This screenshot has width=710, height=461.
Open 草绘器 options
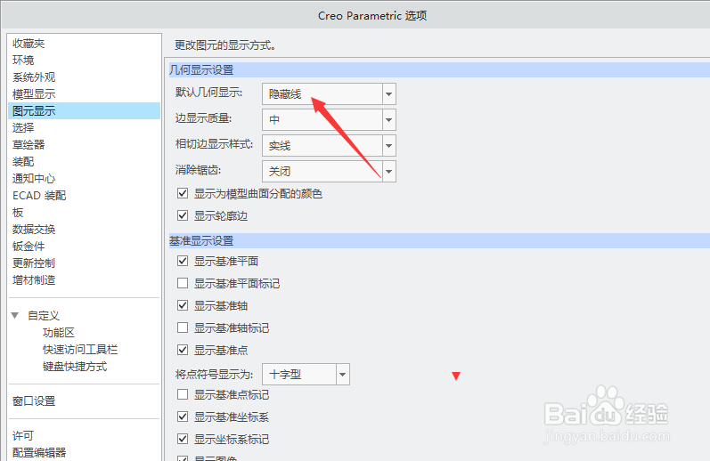coord(29,145)
